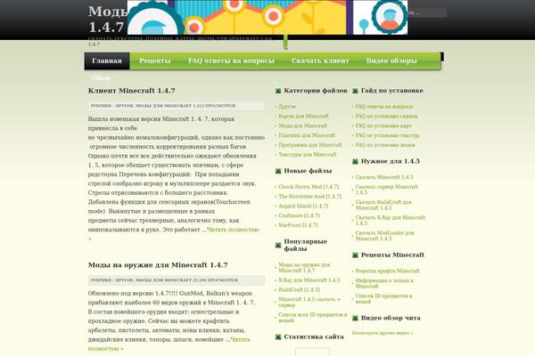Open The Herobrine mod [1.4.7] file

309,197
